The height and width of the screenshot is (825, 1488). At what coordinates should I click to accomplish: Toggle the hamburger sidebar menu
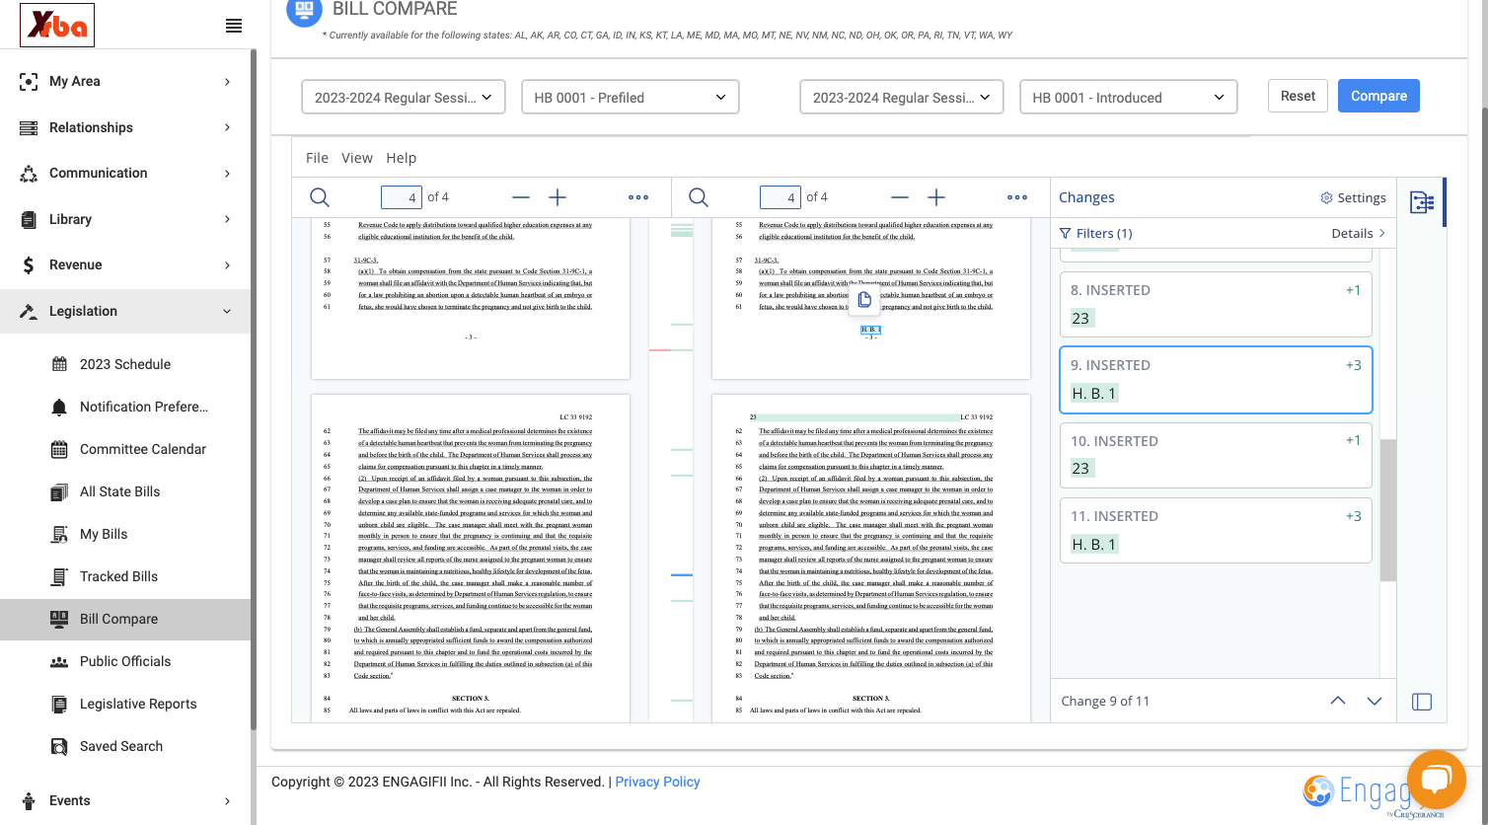(x=234, y=26)
